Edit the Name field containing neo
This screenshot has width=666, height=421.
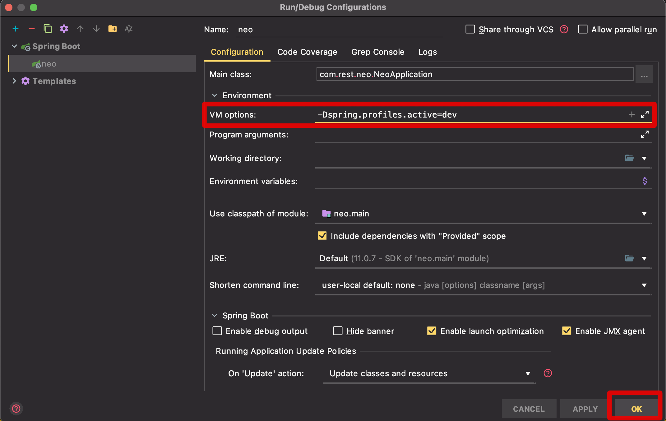(x=339, y=29)
